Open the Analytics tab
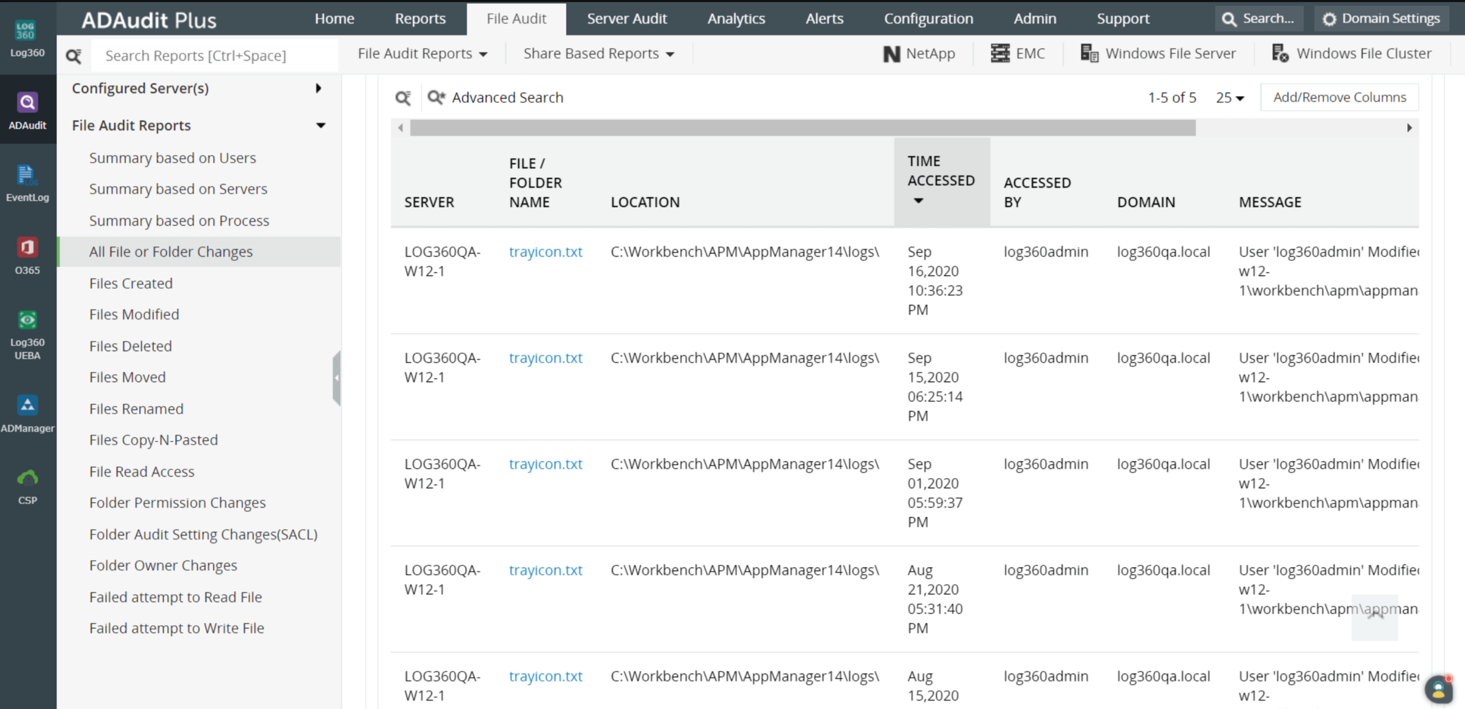Image resolution: width=1465 pixels, height=709 pixels. pyautogui.click(x=736, y=19)
